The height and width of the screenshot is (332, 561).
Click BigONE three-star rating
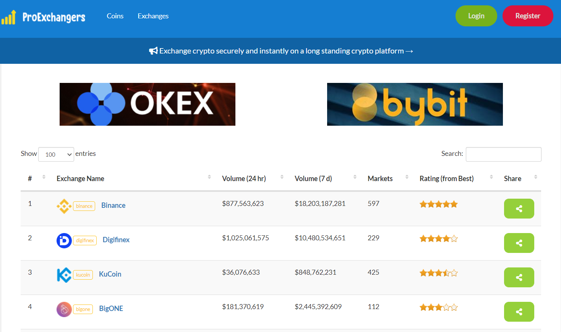point(439,308)
